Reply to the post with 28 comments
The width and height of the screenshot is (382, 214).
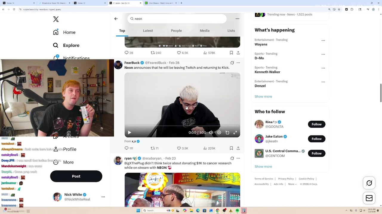(x=129, y=53)
